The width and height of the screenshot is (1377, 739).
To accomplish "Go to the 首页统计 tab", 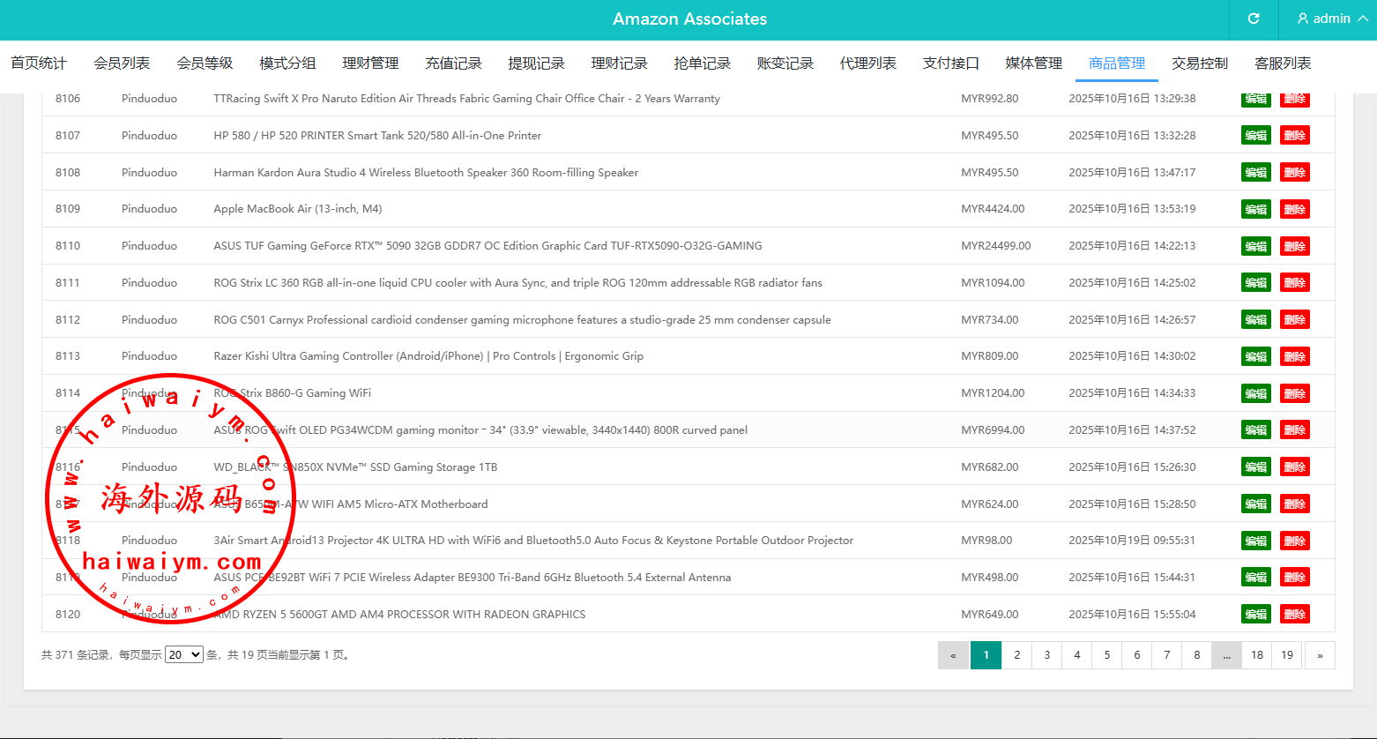I will click(39, 63).
